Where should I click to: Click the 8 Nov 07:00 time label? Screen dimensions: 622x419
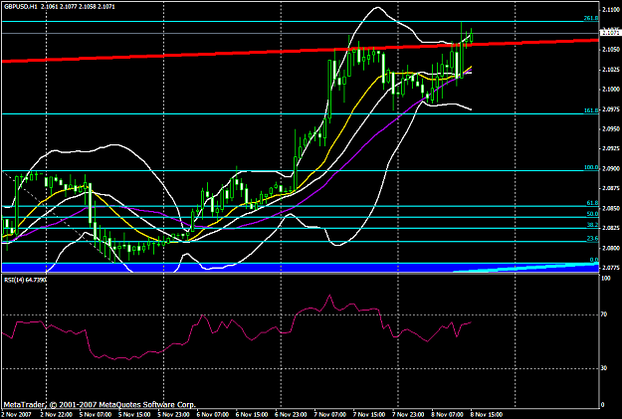pyautogui.click(x=447, y=415)
